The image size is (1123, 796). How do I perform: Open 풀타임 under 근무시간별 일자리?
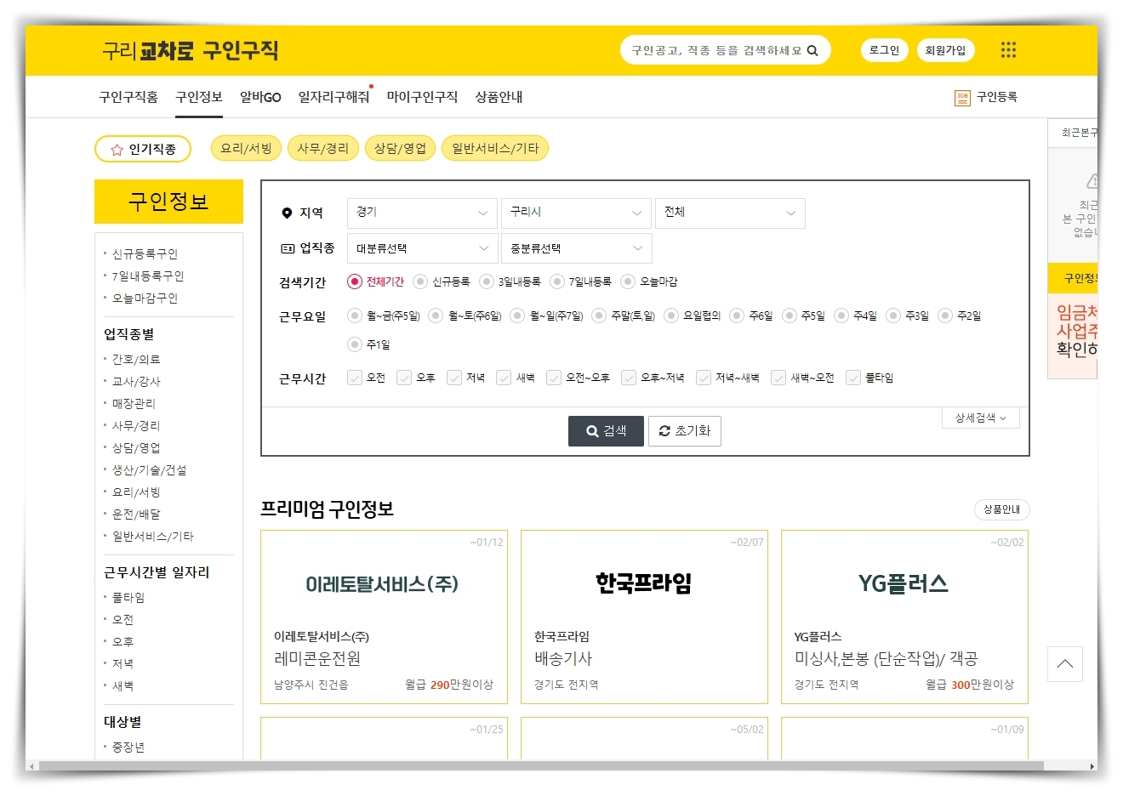[128, 598]
